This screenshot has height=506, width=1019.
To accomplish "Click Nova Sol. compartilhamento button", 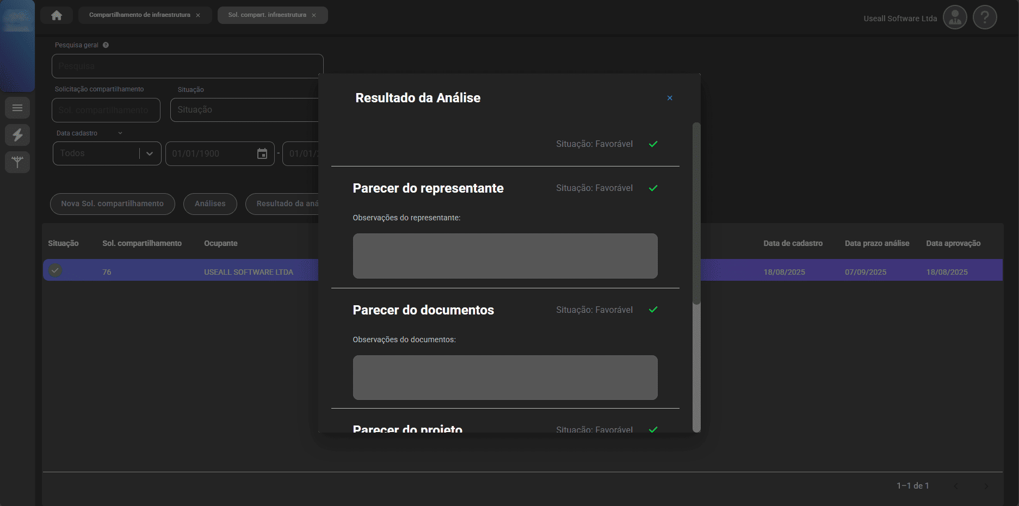I will click(112, 204).
